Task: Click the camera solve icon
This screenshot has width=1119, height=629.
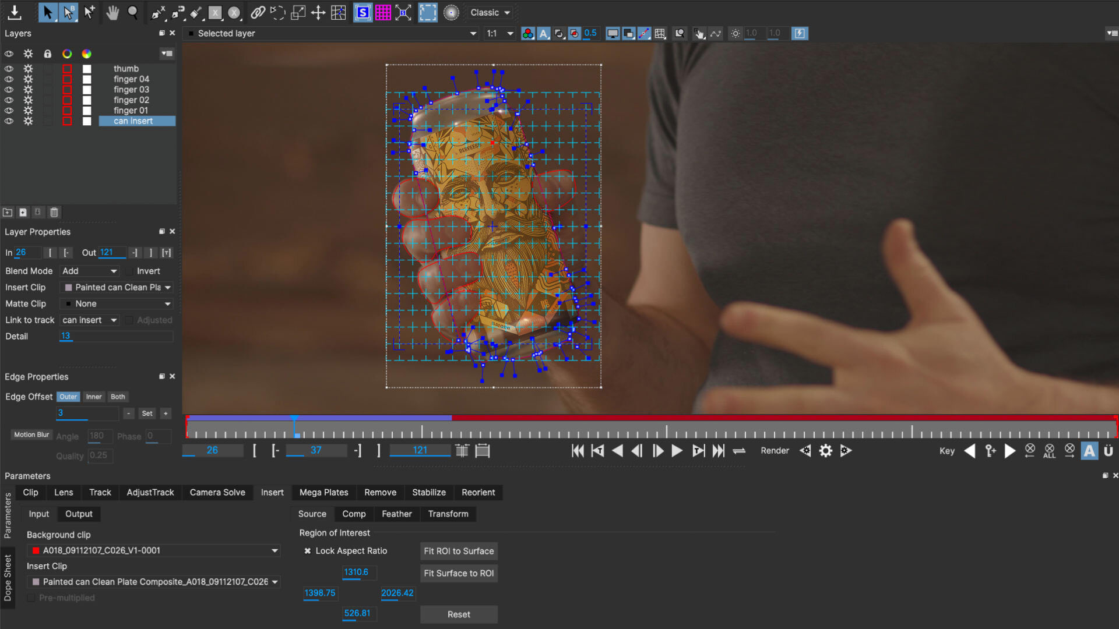Action: (x=217, y=492)
